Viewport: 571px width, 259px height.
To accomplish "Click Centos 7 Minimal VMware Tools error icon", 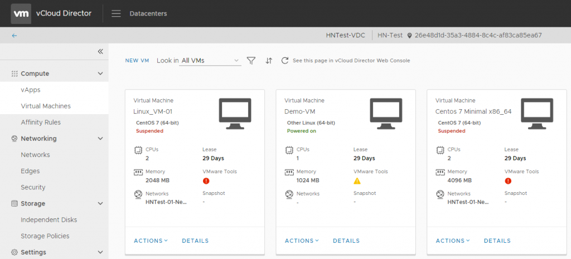I will 508,181.
